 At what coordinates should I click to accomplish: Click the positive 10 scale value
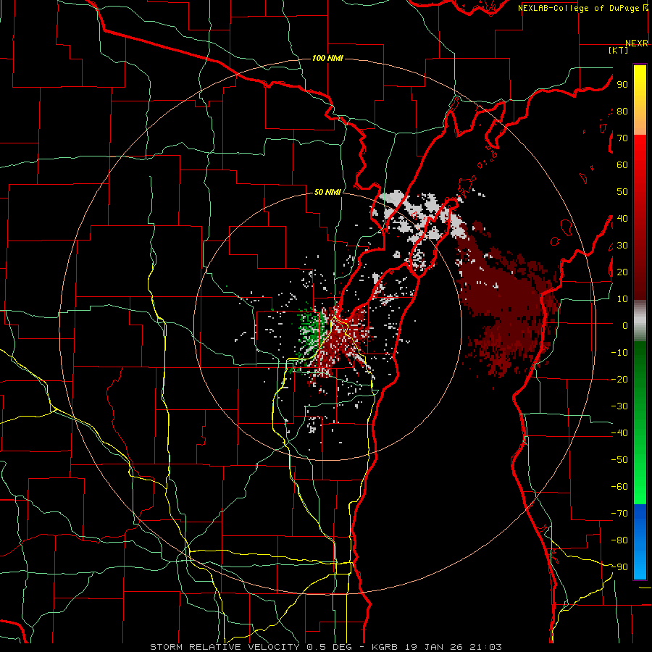tap(622, 299)
